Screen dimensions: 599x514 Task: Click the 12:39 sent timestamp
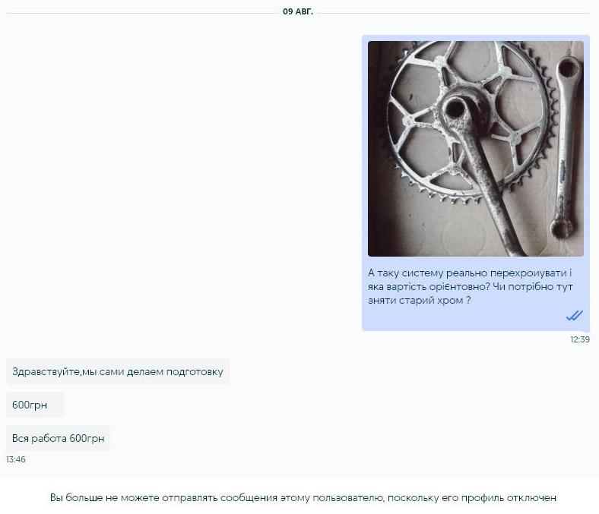click(580, 339)
